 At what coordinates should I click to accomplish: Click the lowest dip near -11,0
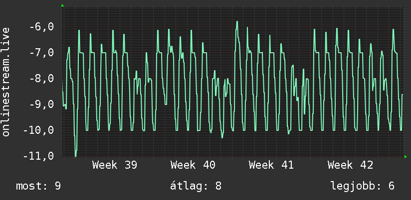coord(76,156)
